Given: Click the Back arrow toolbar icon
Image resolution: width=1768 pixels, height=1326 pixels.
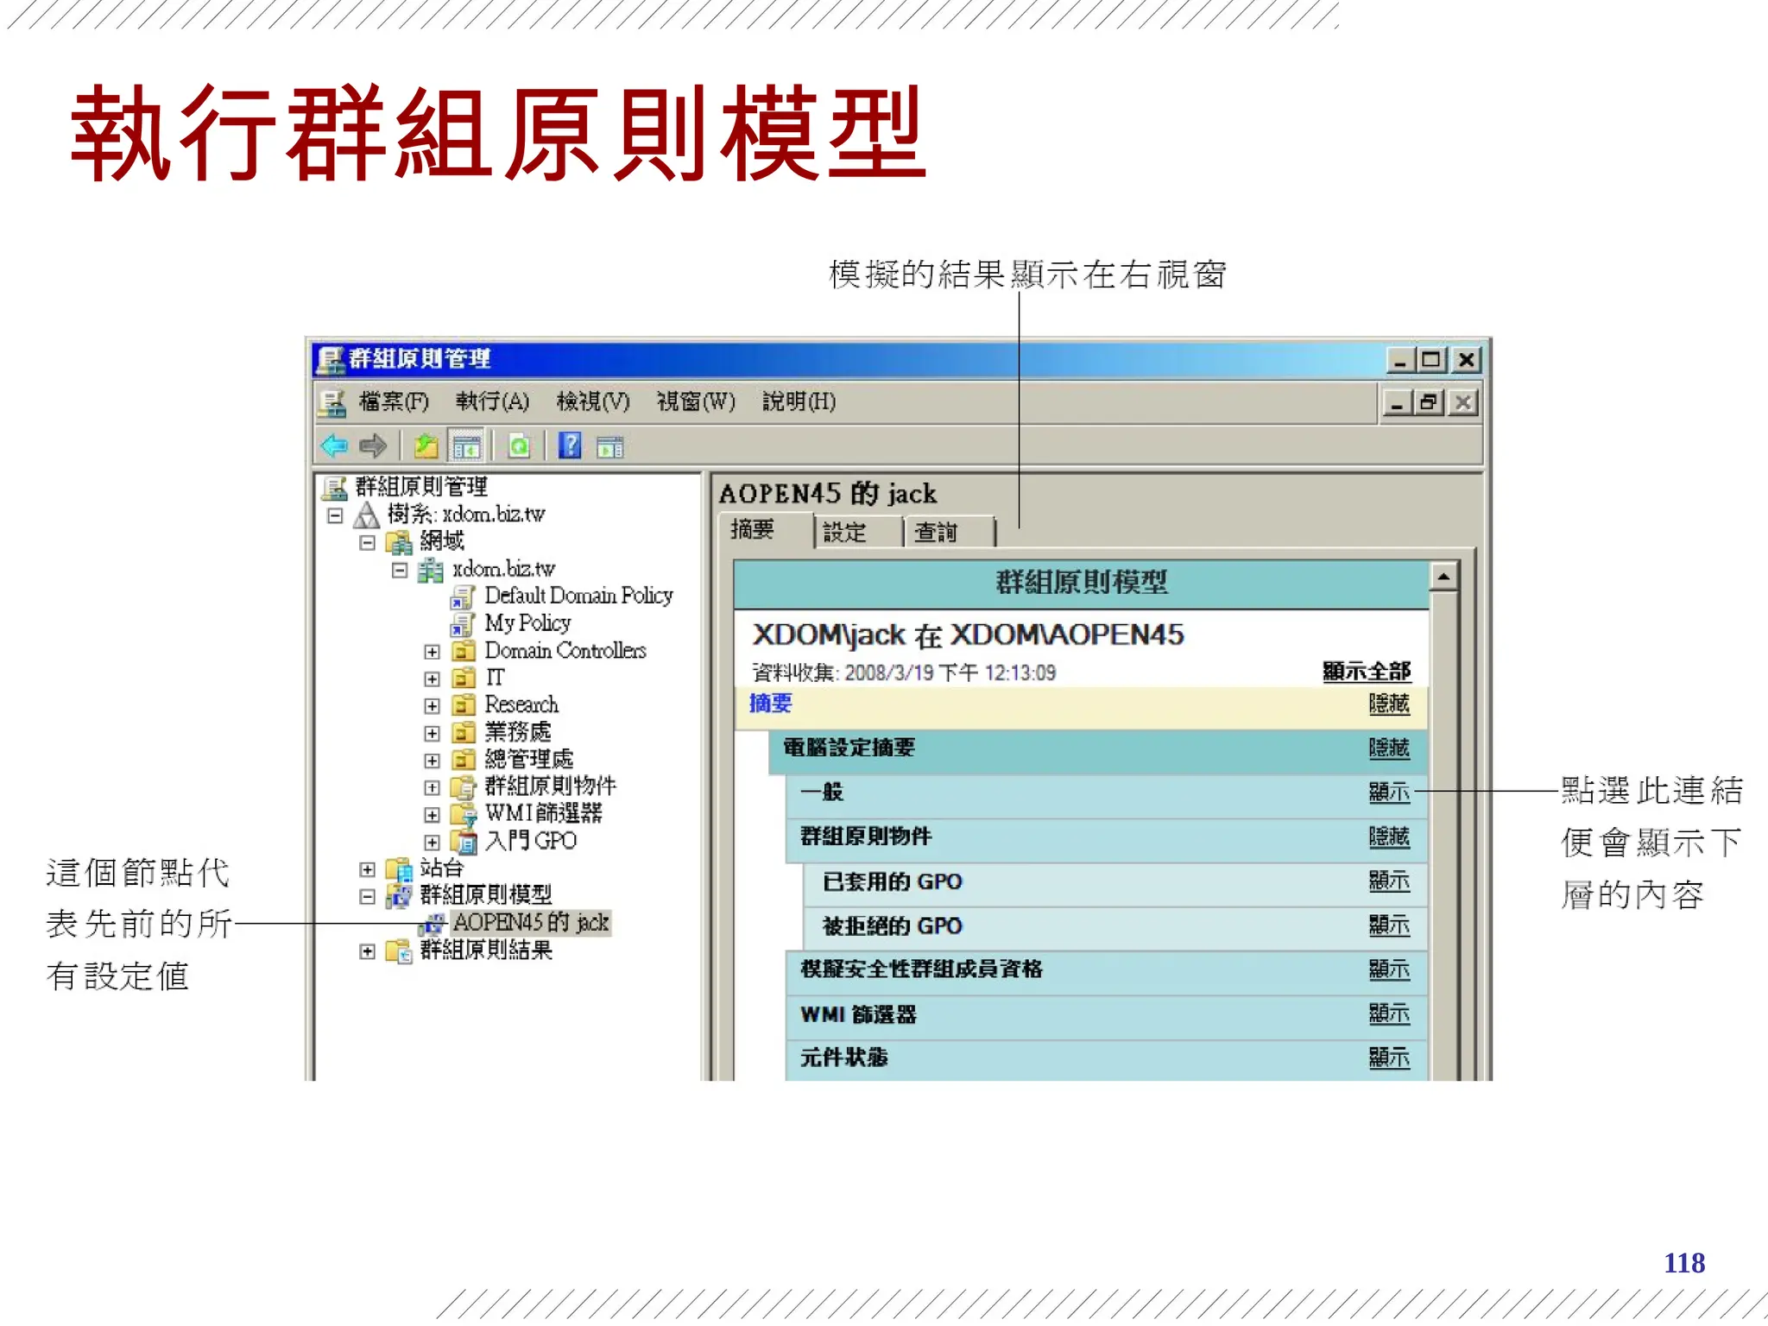Looking at the screenshot, I should pyautogui.click(x=334, y=446).
